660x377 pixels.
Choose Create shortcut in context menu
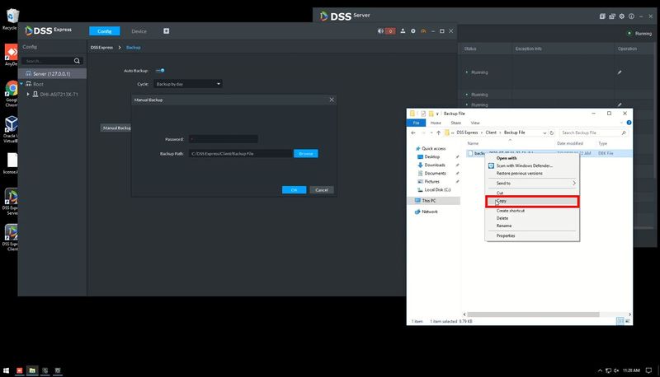(x=532, y=211)
